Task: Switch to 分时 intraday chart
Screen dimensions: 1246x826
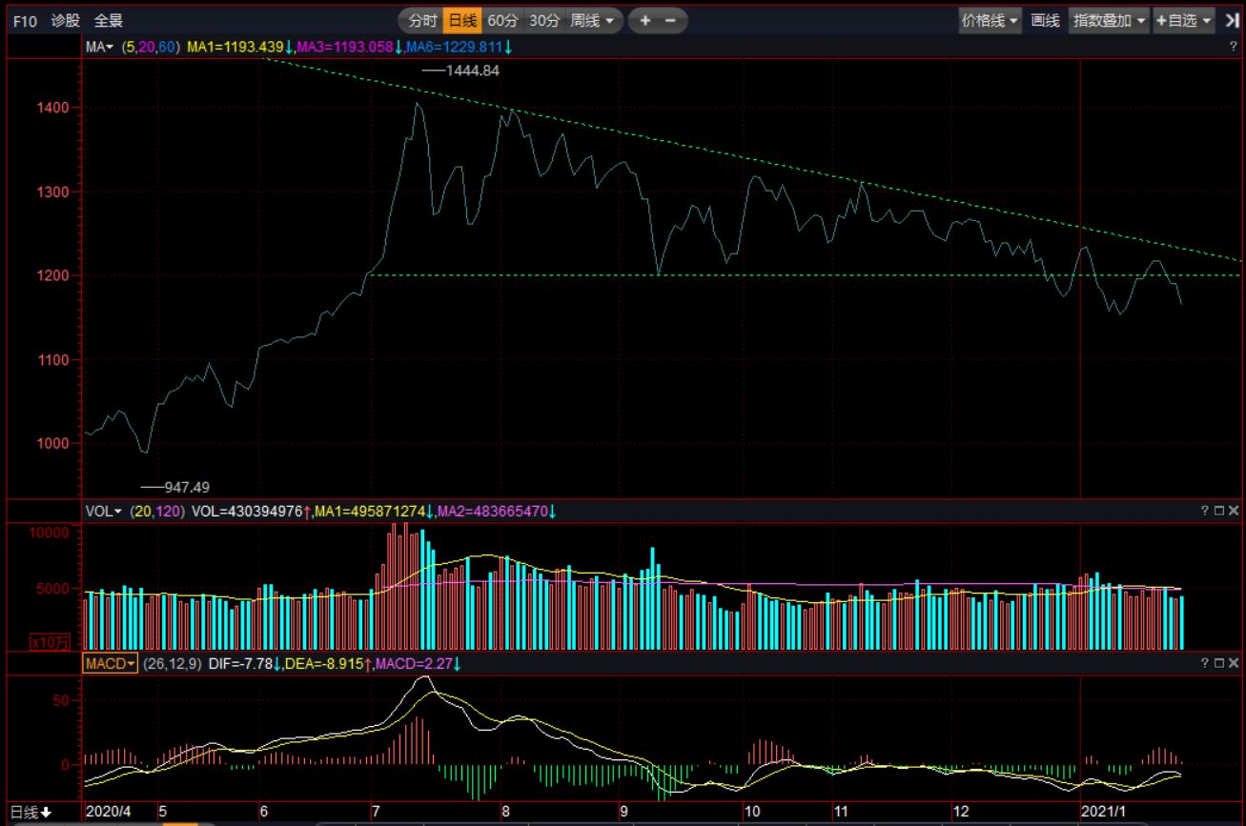Action: pos(422,20)
